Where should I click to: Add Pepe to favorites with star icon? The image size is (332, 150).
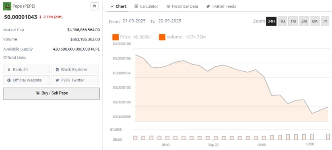[95, 6]
